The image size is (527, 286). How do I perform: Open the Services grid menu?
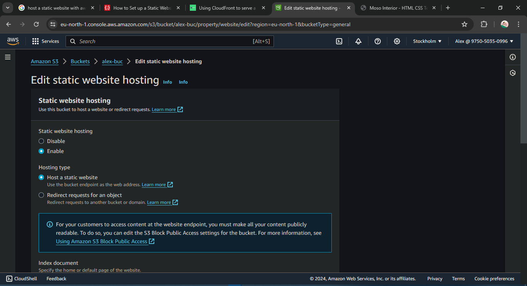point(35,41)
